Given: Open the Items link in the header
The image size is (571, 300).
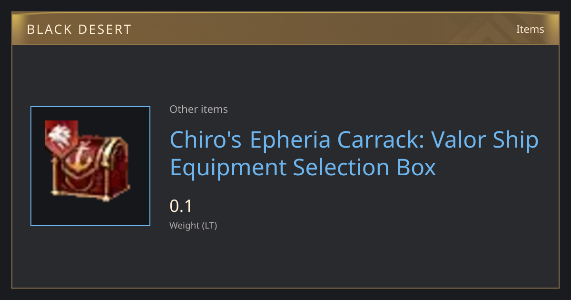Looking at the screenshot, I should click(530, 29).
